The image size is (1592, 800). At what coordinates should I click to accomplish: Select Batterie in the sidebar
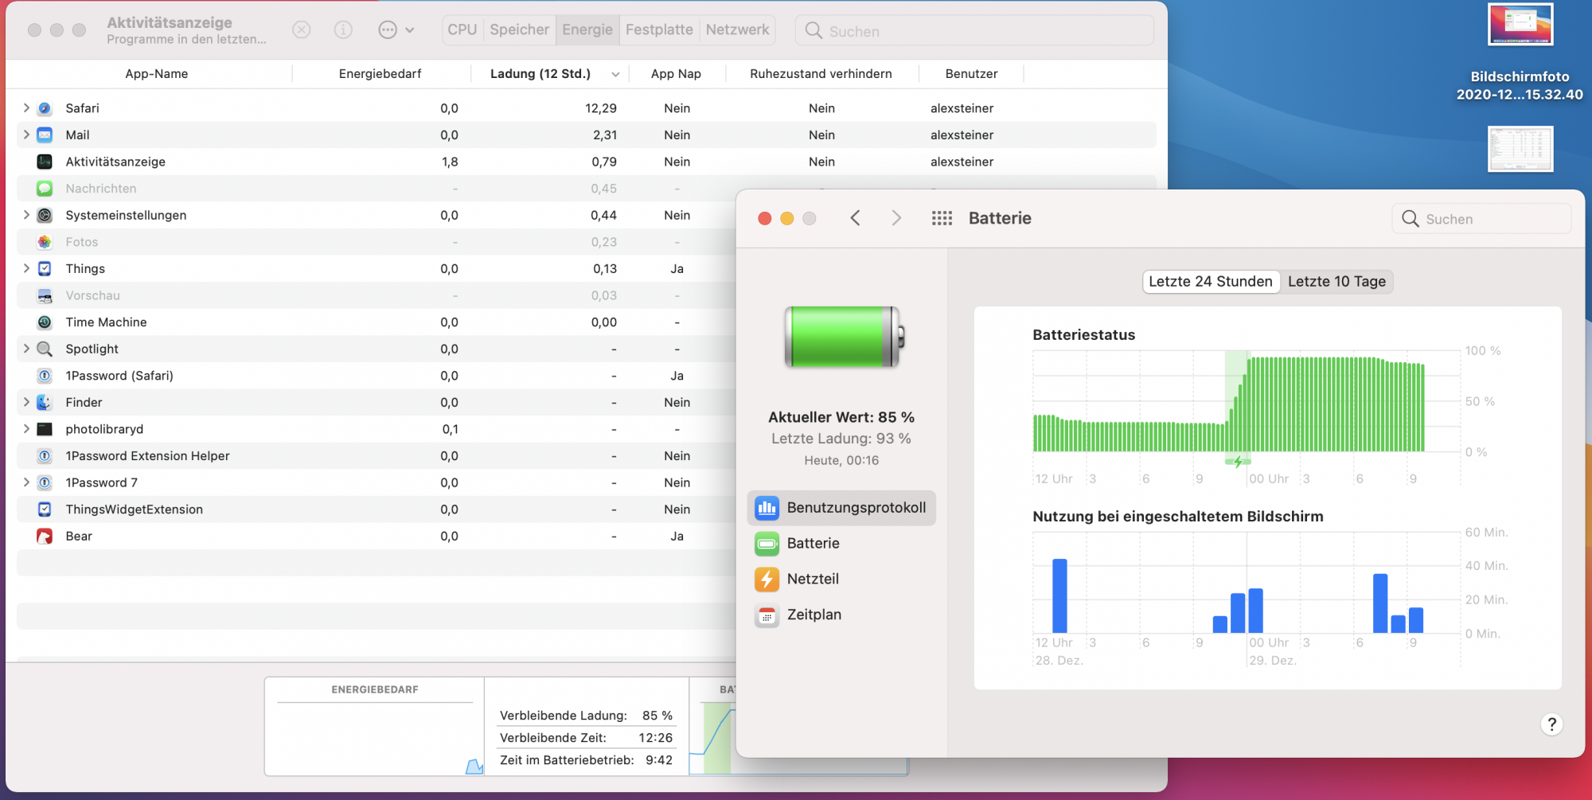[x=841, y=544]
